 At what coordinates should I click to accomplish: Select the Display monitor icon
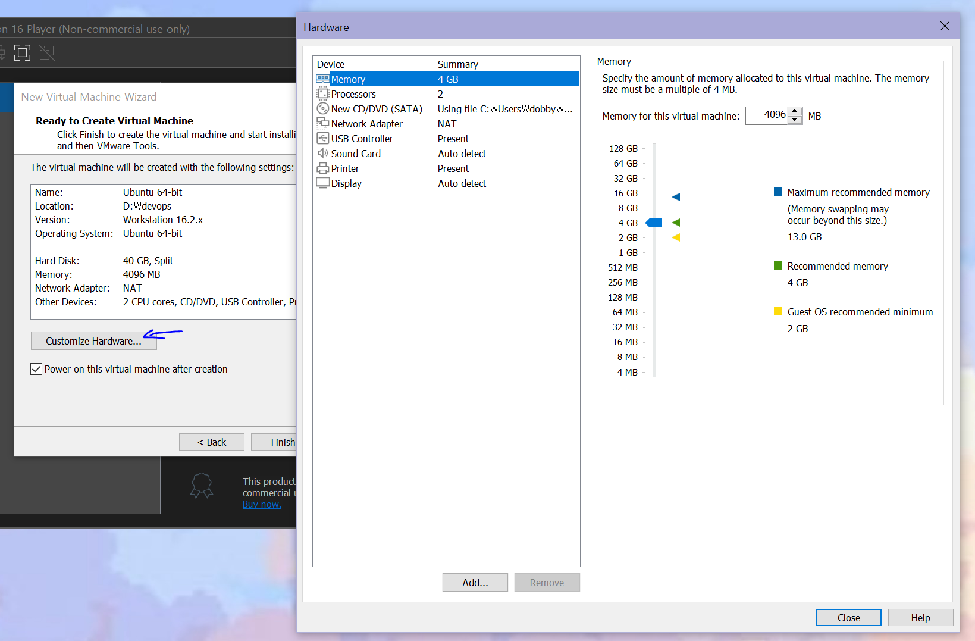[323, 183]
